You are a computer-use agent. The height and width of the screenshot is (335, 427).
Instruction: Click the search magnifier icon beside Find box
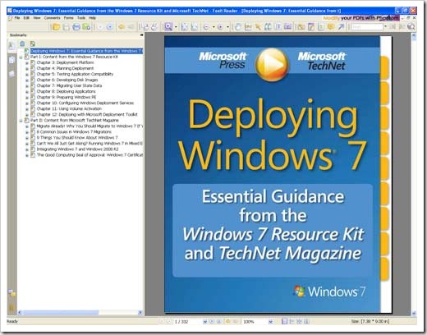[411, 27]
